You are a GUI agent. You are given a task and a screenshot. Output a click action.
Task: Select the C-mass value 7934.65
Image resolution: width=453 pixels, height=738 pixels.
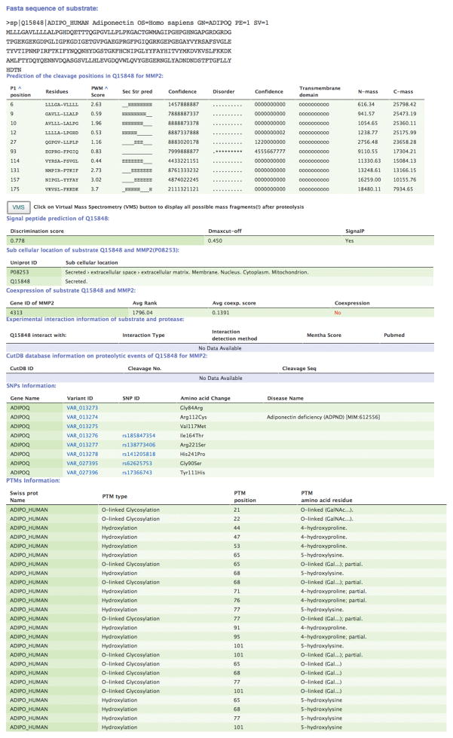tap(403, 189)
